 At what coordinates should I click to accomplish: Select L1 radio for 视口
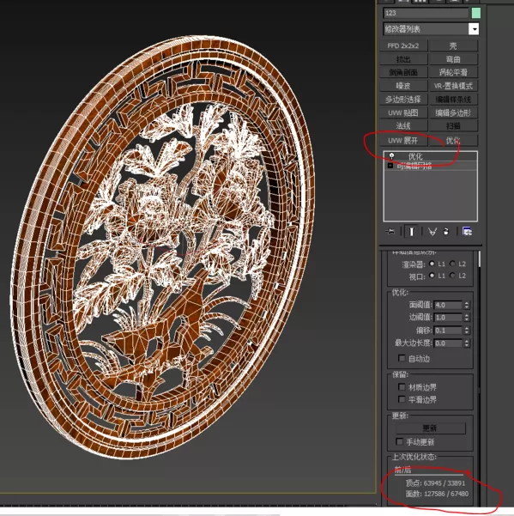pos(432,276)
